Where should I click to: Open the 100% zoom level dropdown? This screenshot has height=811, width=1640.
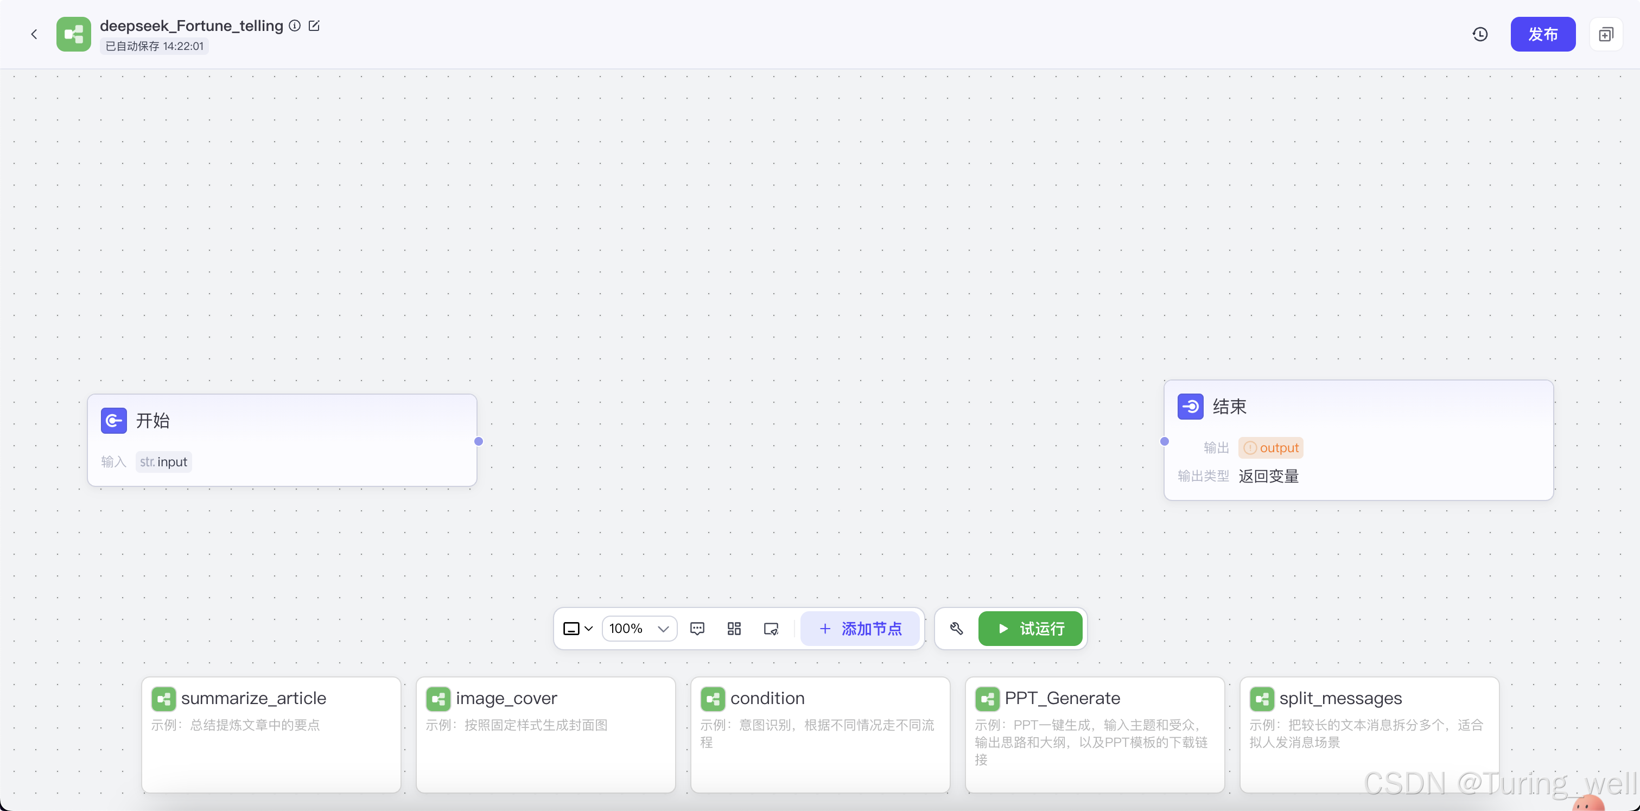639,629
